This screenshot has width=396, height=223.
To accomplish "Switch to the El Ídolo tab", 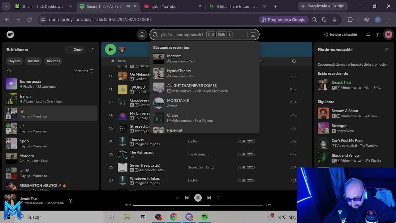I will [237, 6].
